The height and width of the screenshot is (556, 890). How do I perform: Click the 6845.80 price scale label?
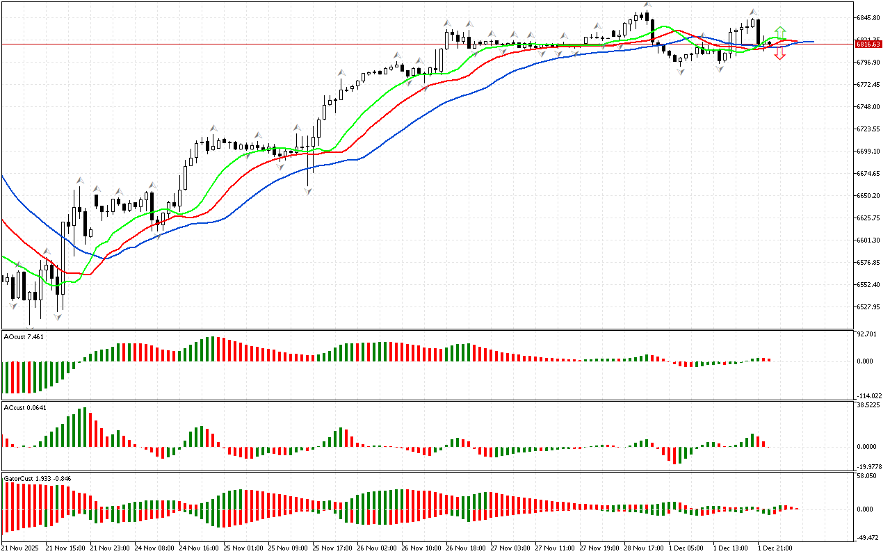coord(869,18)
